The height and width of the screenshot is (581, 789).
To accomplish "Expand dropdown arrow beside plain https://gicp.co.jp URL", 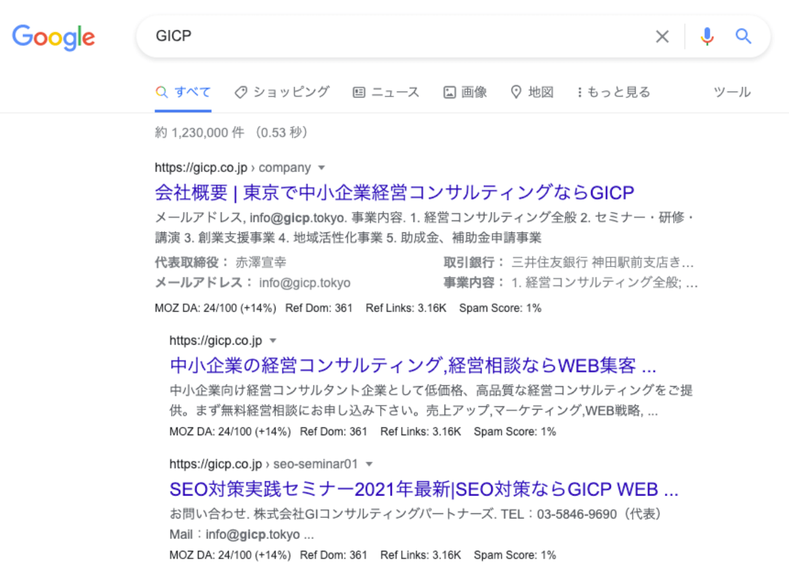I will [x=273, y=341].
